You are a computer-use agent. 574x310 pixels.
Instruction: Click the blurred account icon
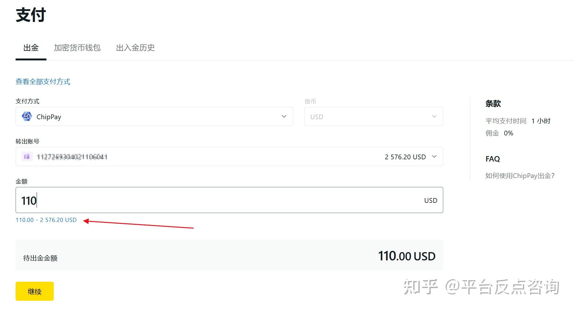[27, 156]
